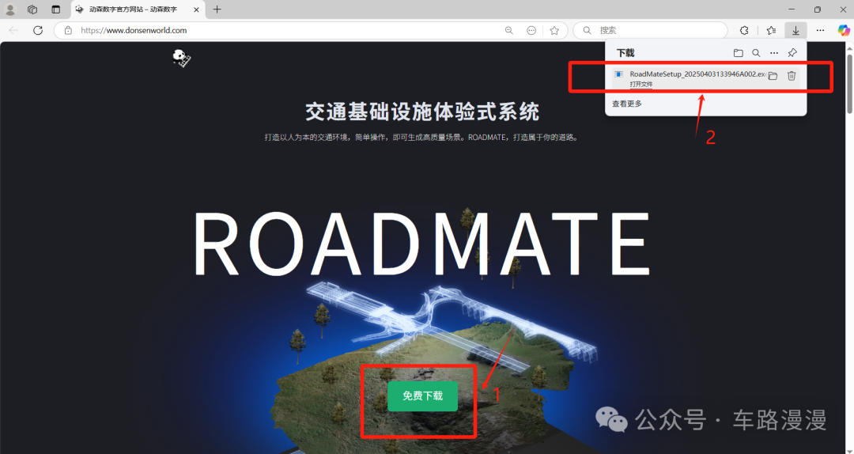Open the address bar more-options icon
Viewport: 854px width, 454px height.
pyautogui.click(x=531, y=31)
